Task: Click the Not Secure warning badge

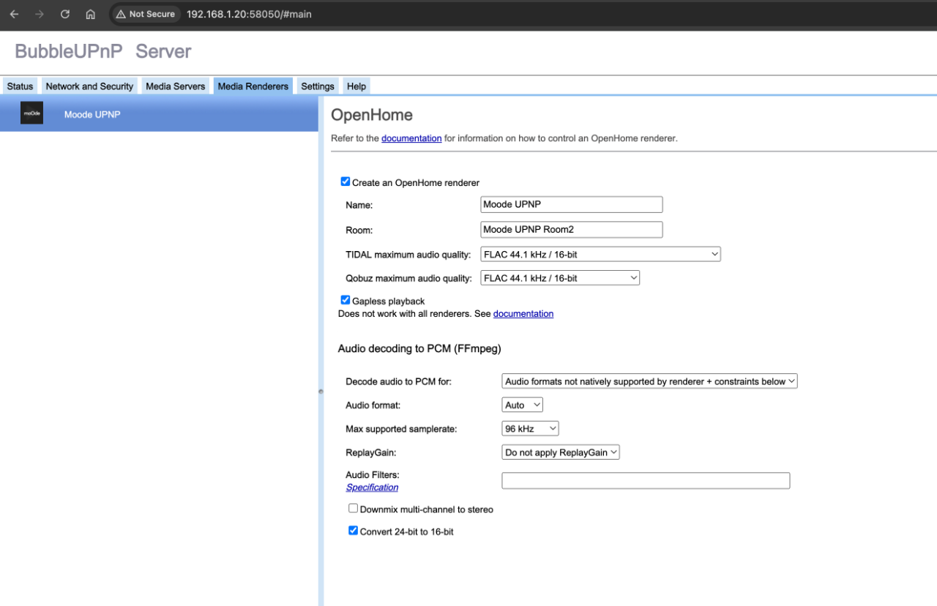Action: point(146,14)
